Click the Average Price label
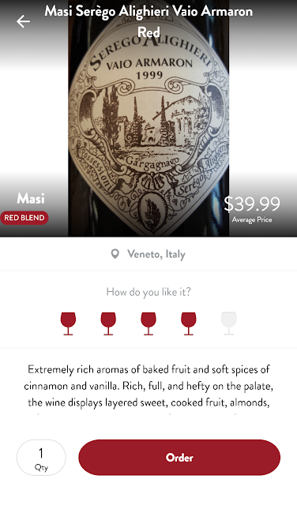Image resolution: width=297 pixels, height=505 pixels. click(x=252, y=219)
